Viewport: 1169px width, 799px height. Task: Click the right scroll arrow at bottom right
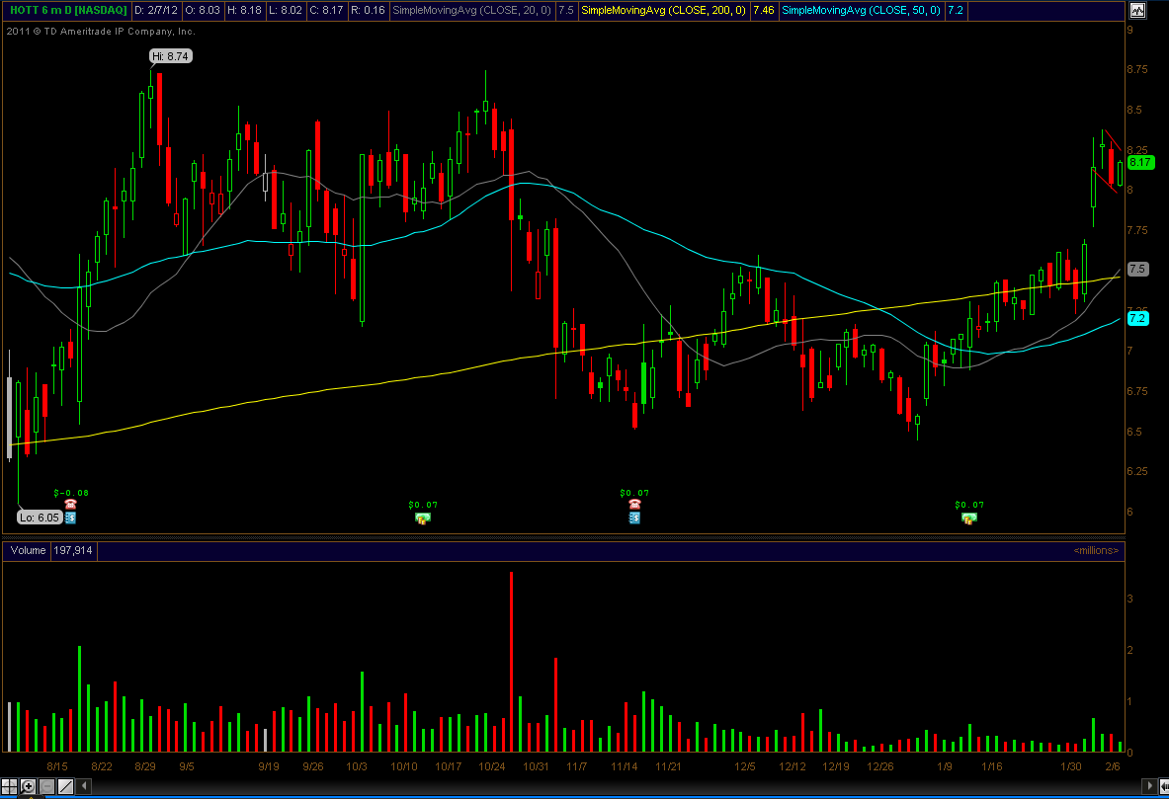pos(1149,785)
